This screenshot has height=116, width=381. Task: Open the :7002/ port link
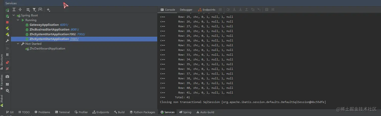coord(81,34)
